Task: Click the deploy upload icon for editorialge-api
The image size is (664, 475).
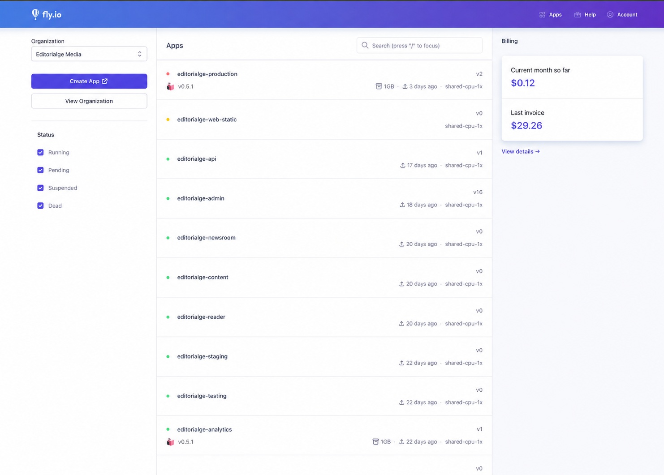Action: [x=403, y=165]
